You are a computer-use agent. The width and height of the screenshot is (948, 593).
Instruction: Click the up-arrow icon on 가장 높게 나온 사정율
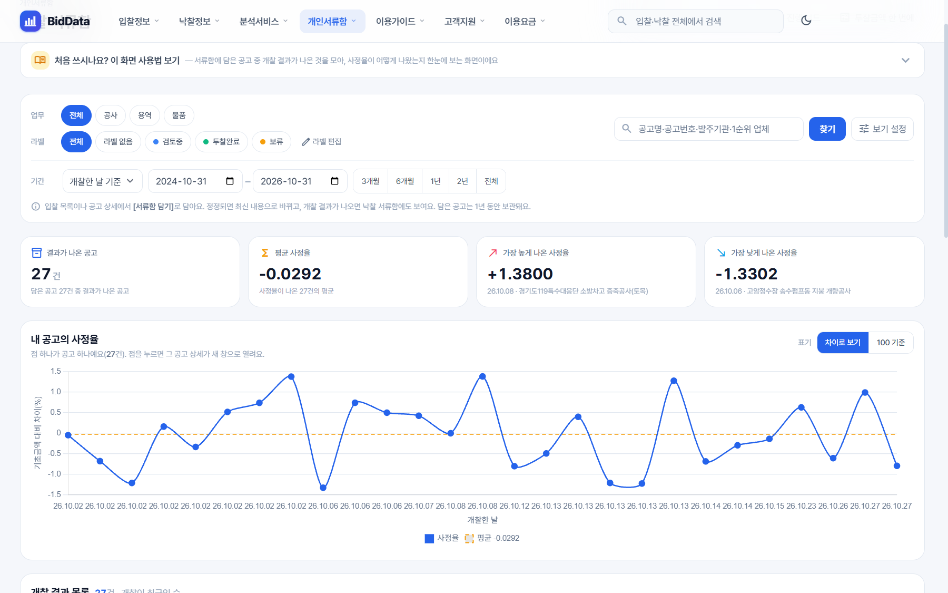coord(493,253)
